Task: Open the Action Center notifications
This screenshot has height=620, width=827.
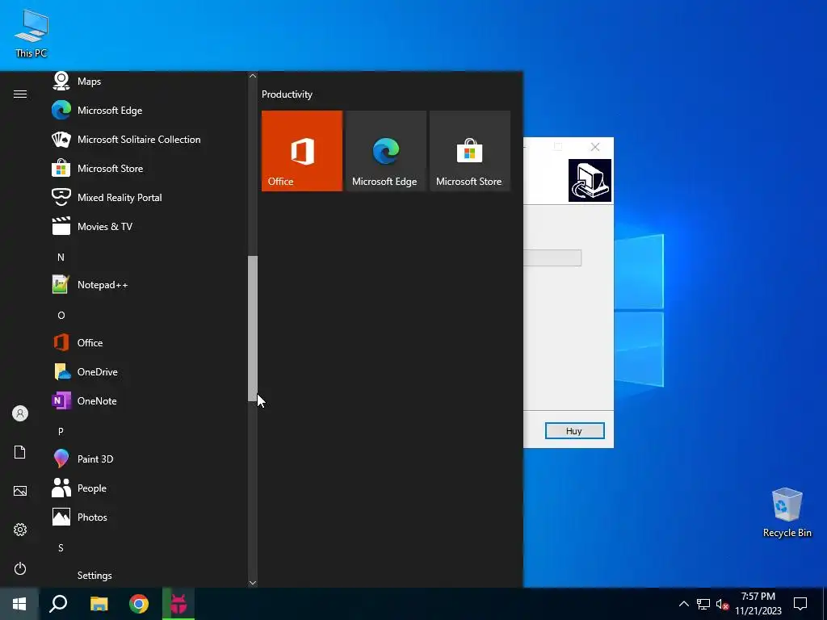Action: point(800,604)
